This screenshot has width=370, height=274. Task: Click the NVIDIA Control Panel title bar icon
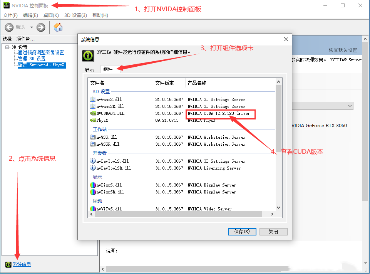click(7, 5)
